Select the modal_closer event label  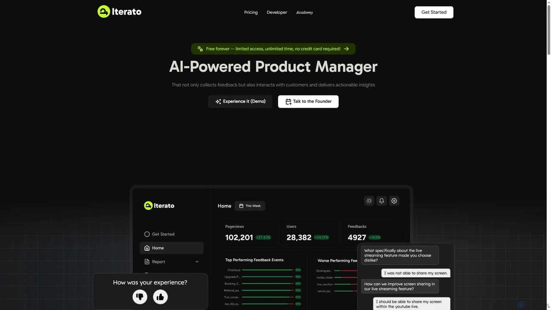[325, 278]
